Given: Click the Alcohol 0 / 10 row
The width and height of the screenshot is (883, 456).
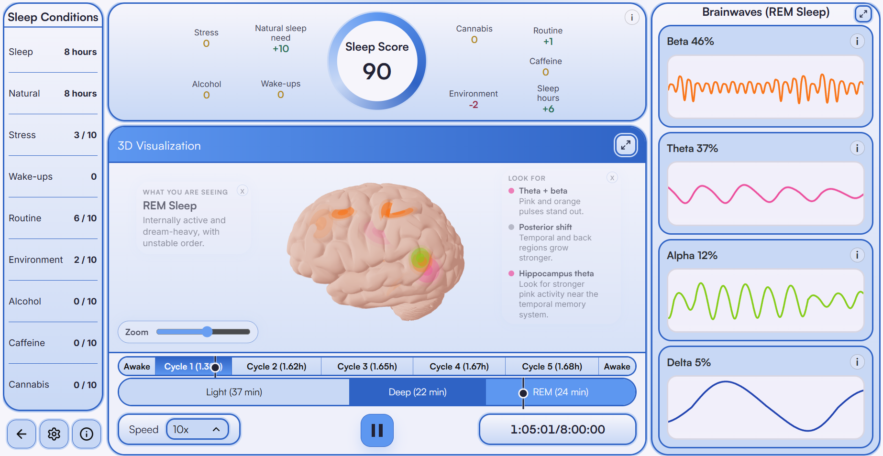Looking at the screenshot, I should point(53,301).
